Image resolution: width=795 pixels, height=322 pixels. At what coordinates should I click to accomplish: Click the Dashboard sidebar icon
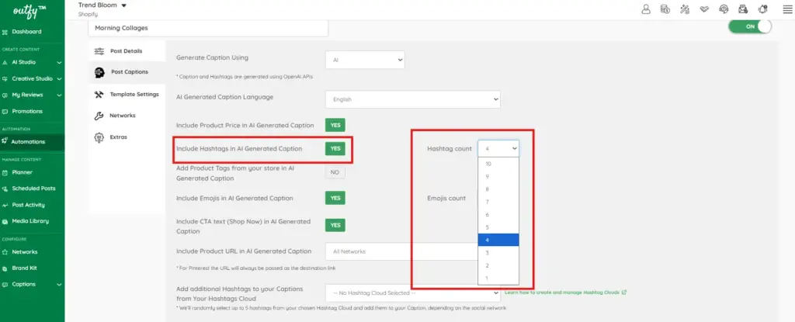pos(5,32)
